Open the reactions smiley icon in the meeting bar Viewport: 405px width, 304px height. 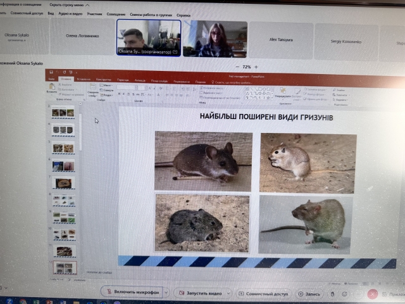coord(344,294)
